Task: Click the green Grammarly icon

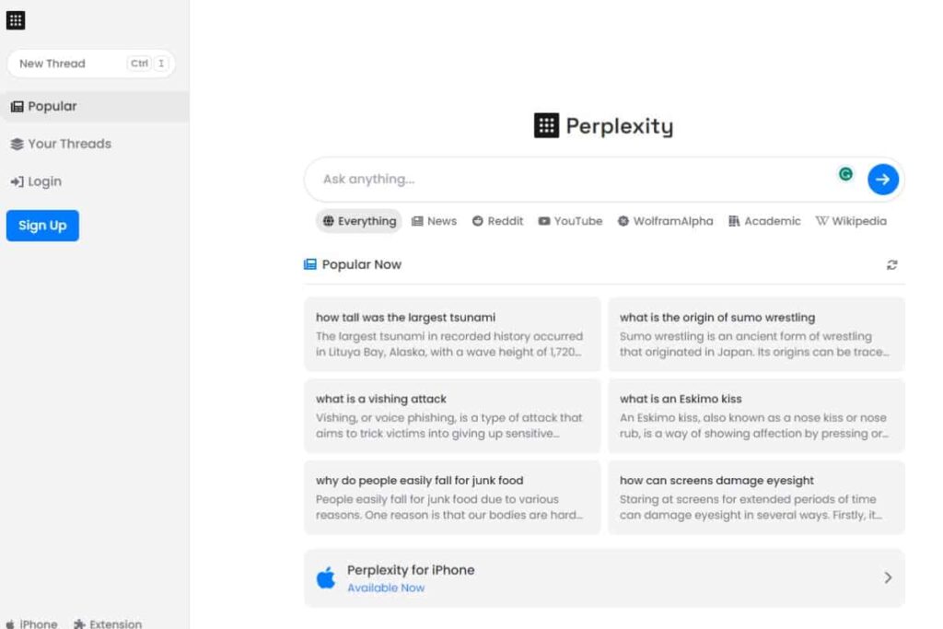Action: tap(845, 174)
